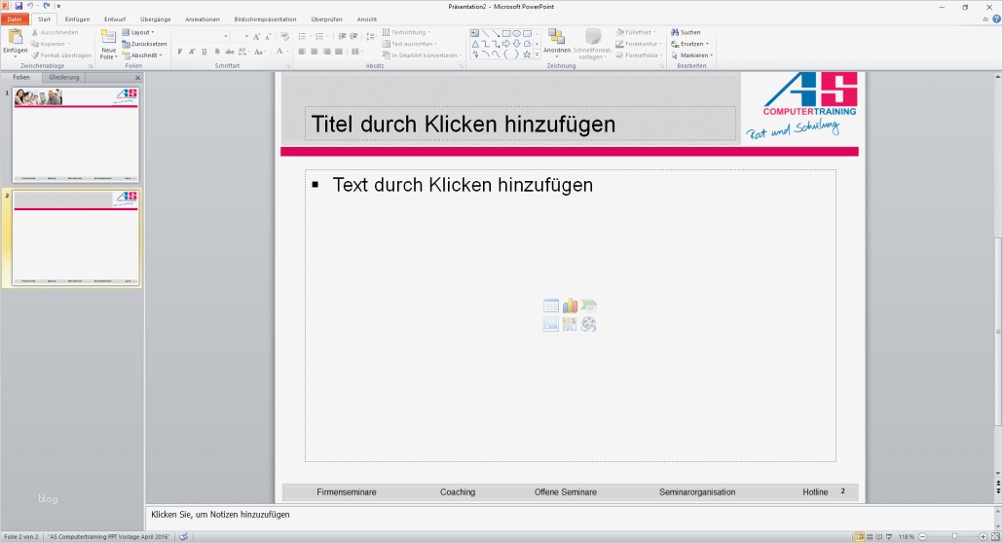Start slideshow view from status bar
1003x543 pixels.
(x=888, y=536)
